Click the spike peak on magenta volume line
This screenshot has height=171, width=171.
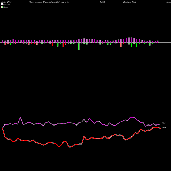coord(21,118)
